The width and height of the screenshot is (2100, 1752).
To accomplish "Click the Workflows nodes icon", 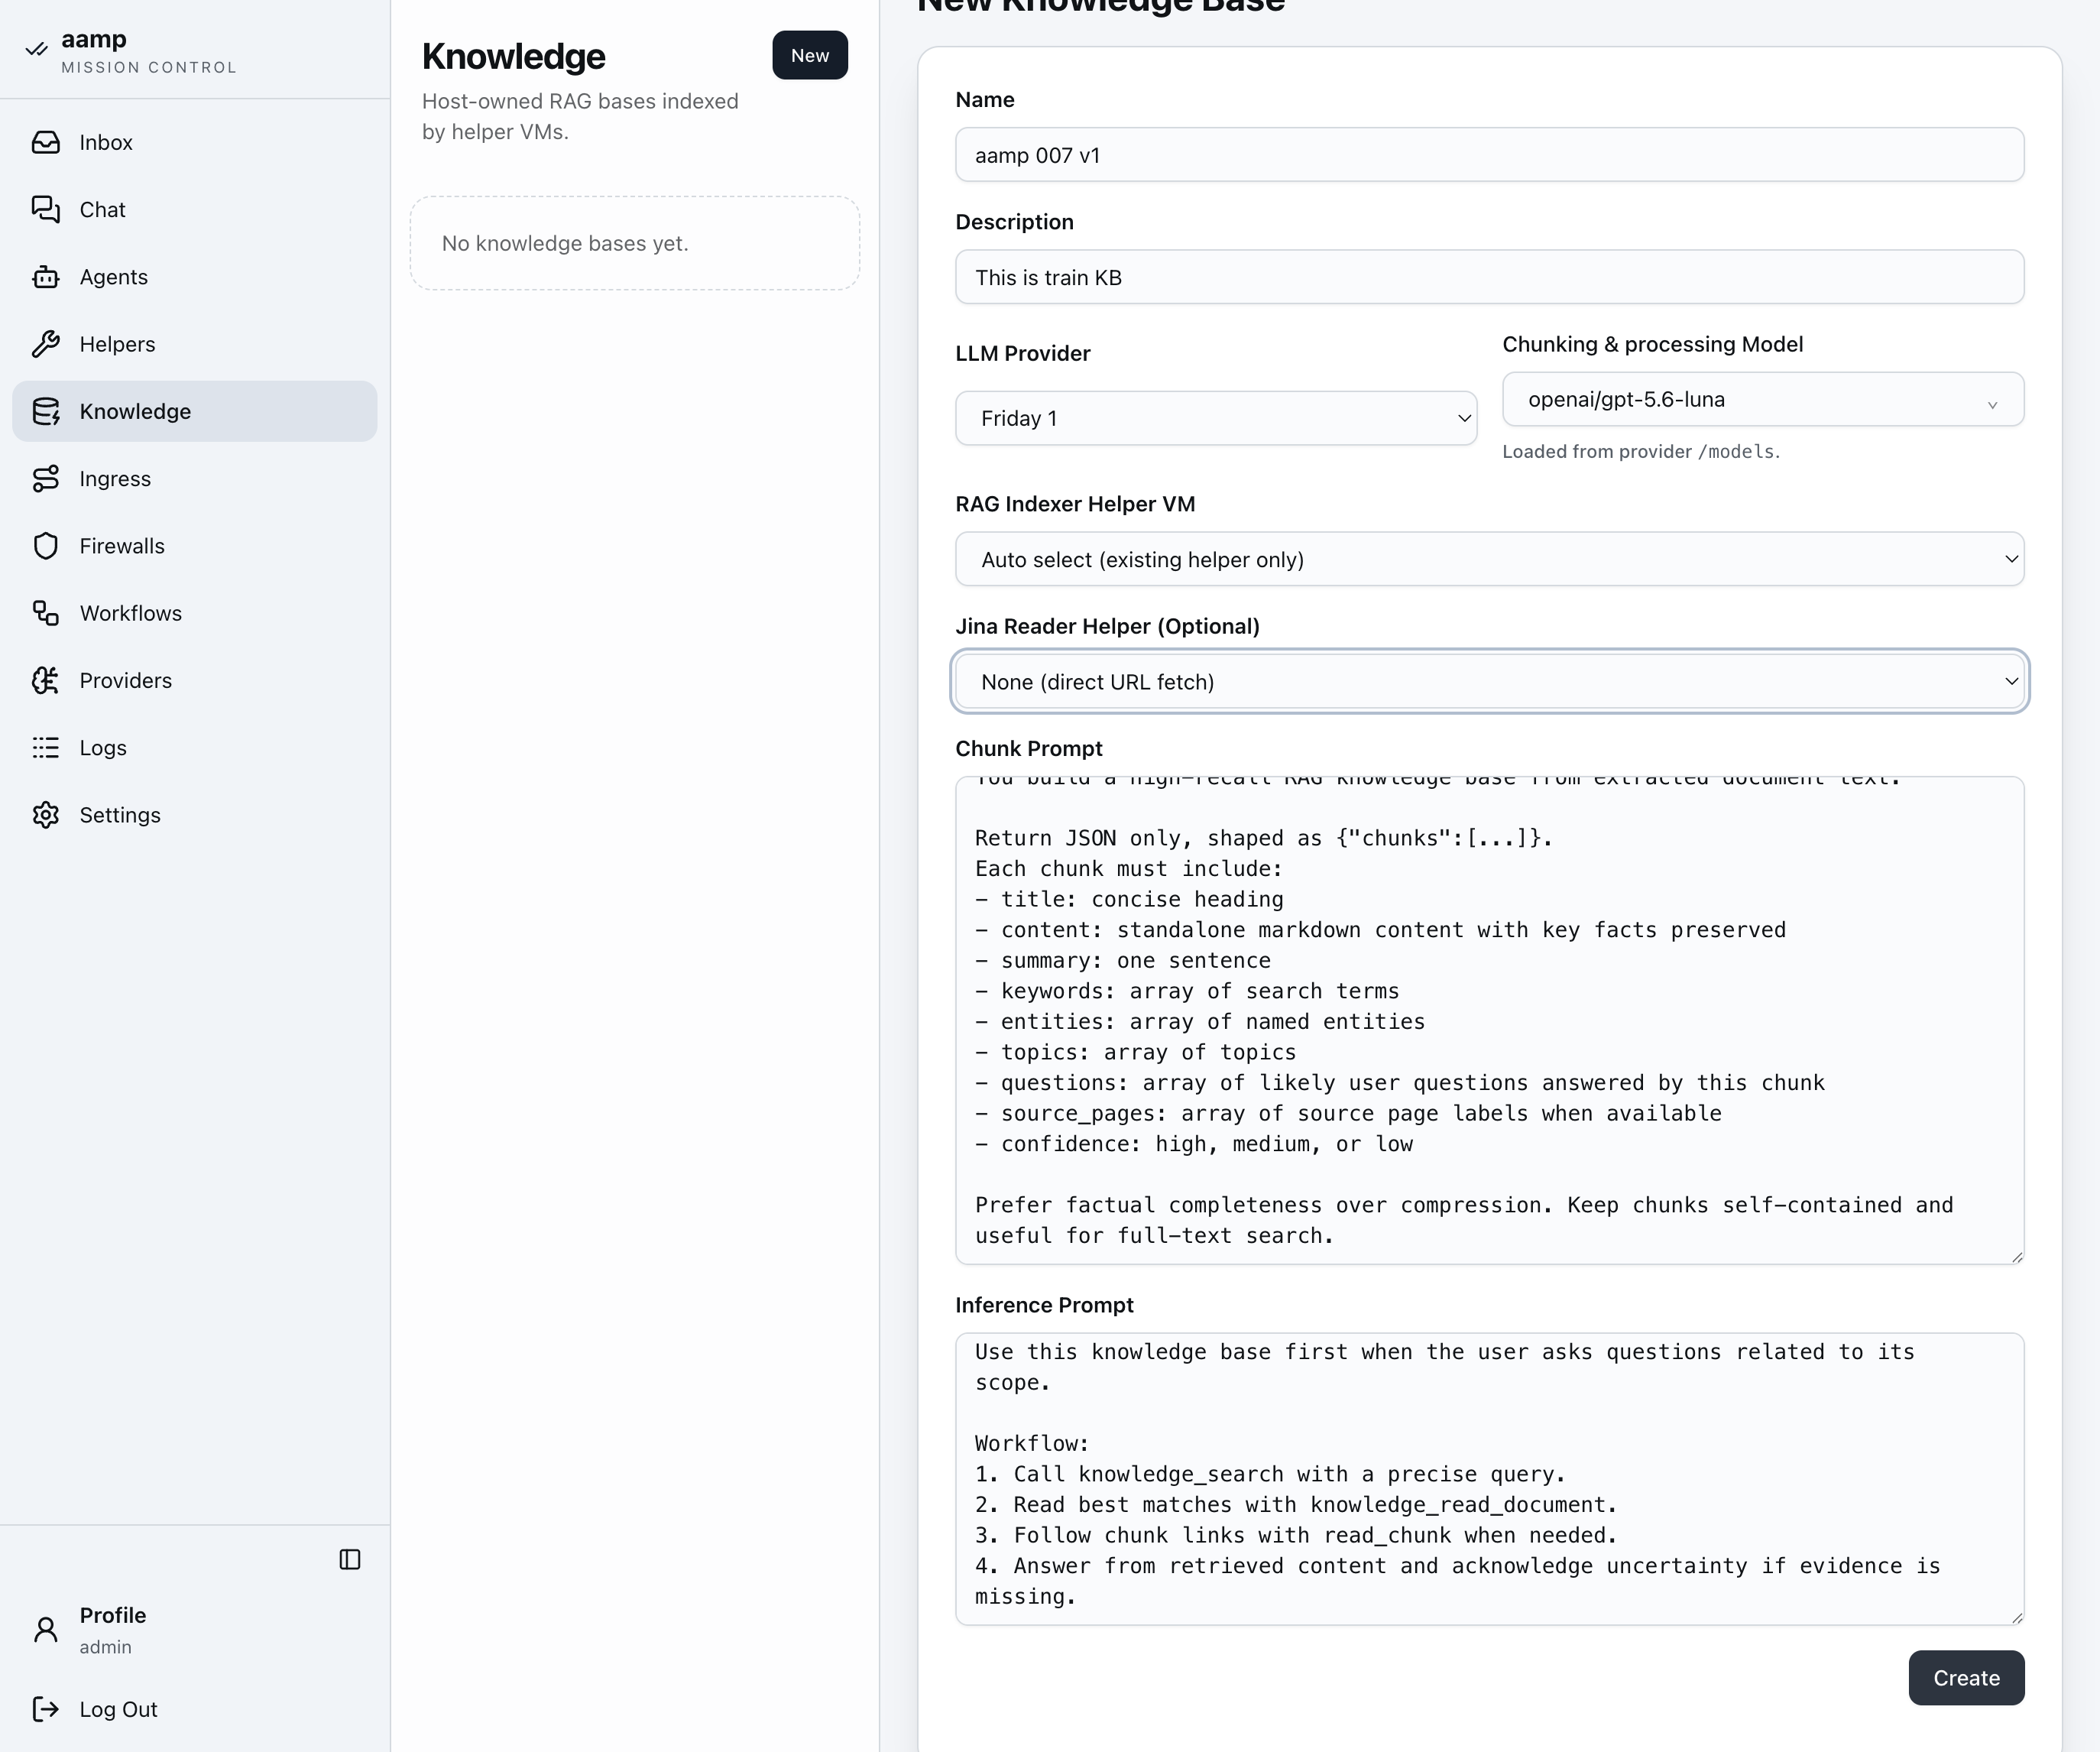I will point(46,613).
